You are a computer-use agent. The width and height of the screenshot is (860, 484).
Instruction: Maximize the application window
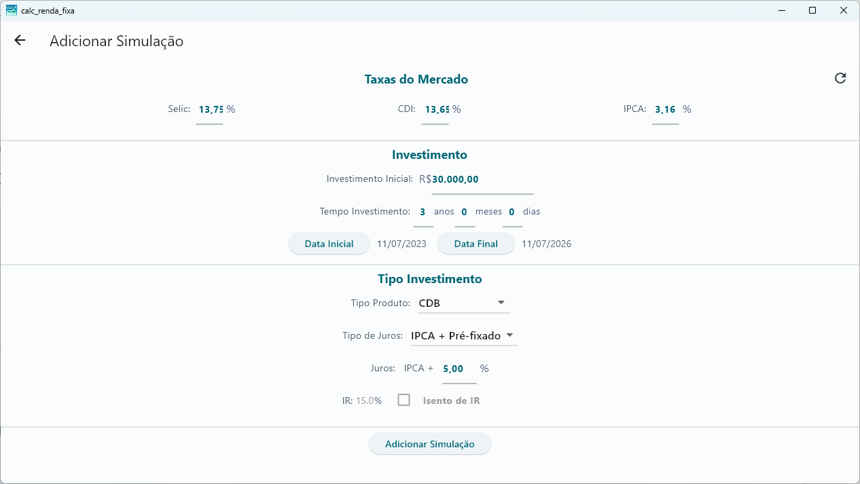812,10
